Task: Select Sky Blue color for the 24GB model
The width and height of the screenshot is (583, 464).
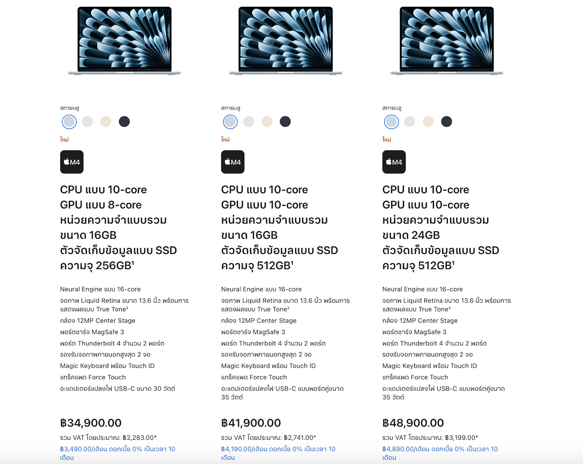Action: [x=391, y=122]
